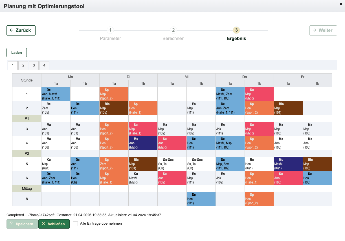Screen dimensions: 345x241
Task: Switch to result tab 1
Action: coord(13,65)
